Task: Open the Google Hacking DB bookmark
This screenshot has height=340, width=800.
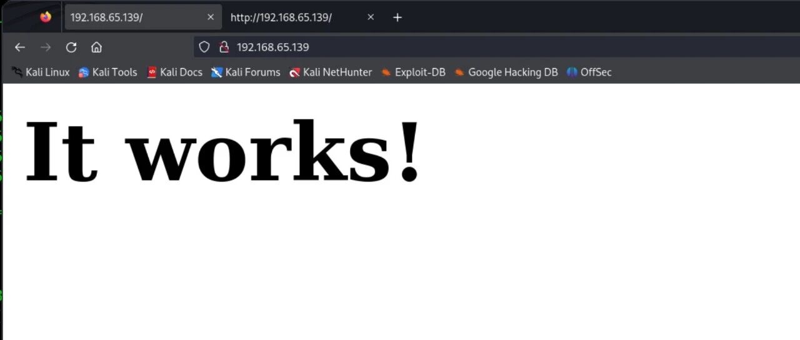Action: [506, 72]
